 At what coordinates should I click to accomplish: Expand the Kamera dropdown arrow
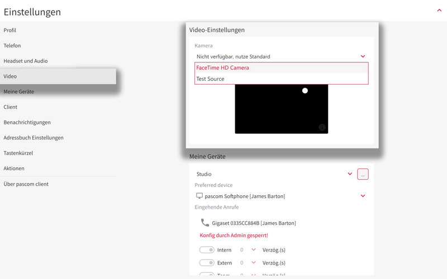[x=363, y=56]
